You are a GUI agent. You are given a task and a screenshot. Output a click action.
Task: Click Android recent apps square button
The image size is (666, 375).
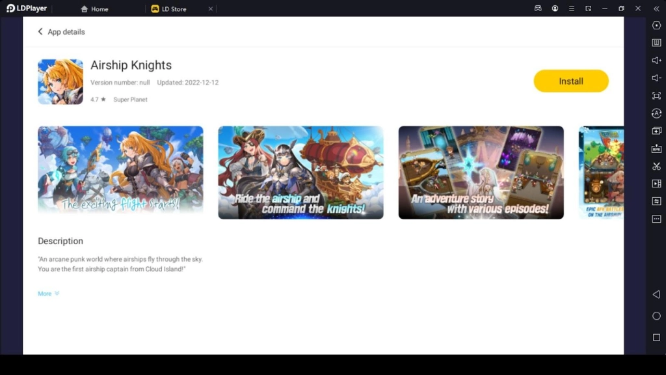656,338
